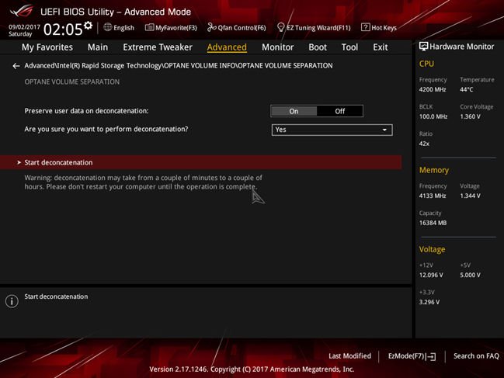Open the My Favorites tab
504x378 pixels.
point(47,47)
